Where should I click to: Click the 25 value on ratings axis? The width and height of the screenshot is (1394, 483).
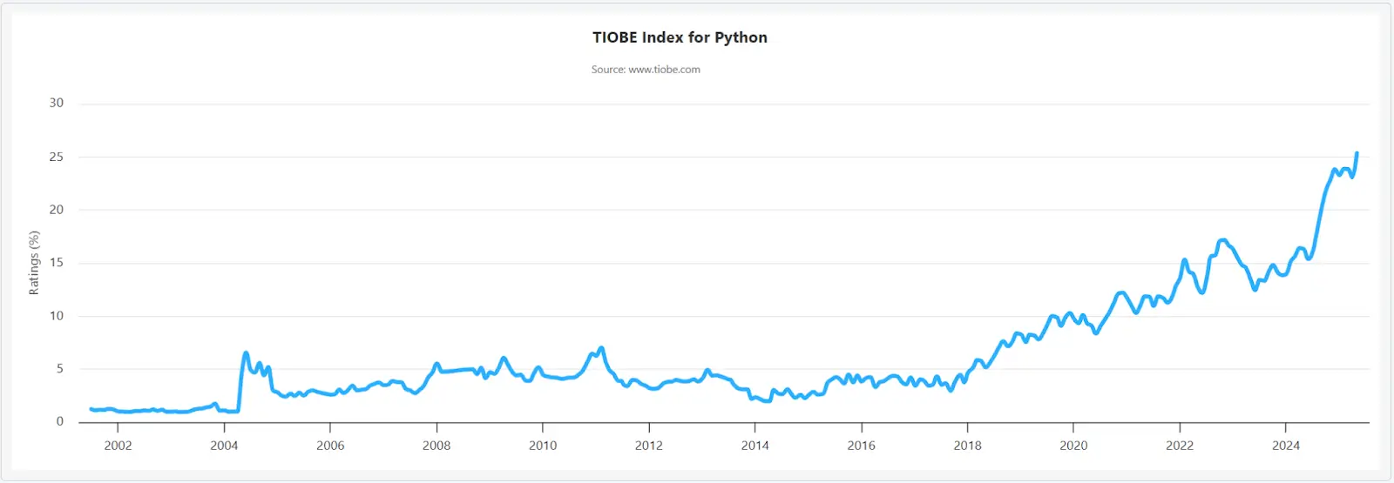click(x=57, y=157)
